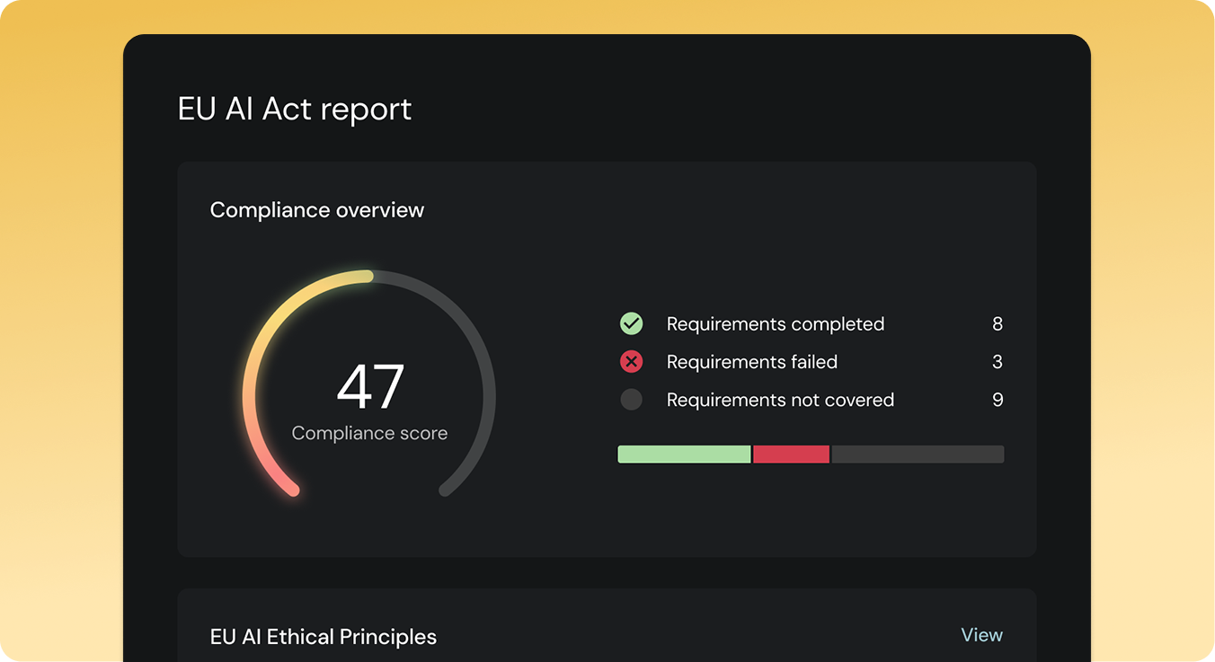Click the Compliance score label under the gauge
Image resolution: width=1215 pixels, height=662 pixels.
pyautogui.click(x=368, y=432)
